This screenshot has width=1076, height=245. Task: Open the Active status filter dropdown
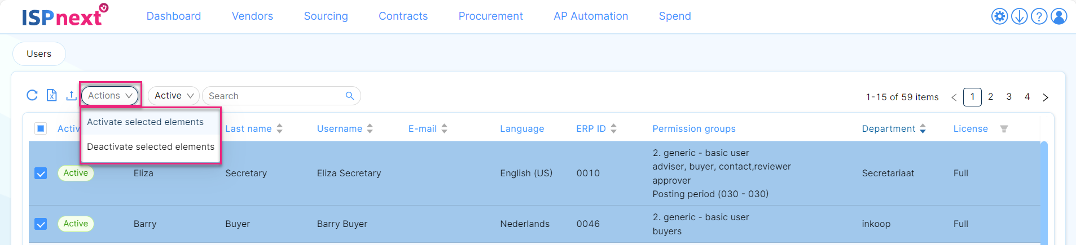coord(174,96)
